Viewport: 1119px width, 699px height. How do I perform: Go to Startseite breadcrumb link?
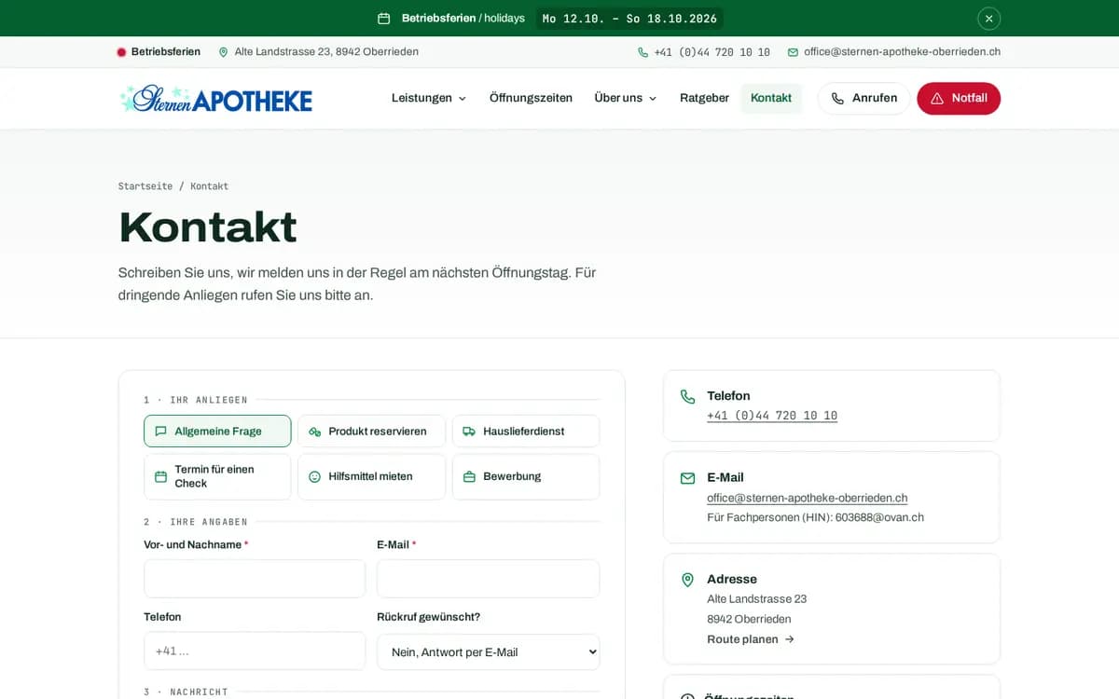145,186
